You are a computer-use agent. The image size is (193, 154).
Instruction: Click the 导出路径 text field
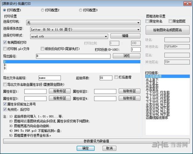point(73,56)
